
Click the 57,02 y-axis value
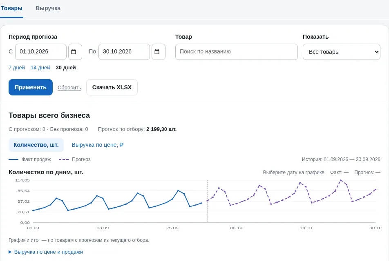pos(24,201)
